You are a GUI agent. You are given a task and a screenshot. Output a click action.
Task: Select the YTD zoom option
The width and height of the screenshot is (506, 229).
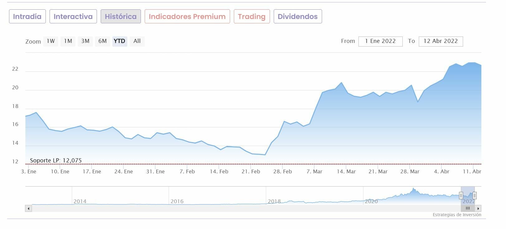(x=119, y=41)
